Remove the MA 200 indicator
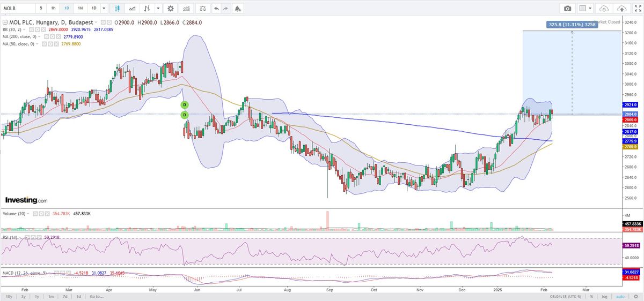644x301 pixels. (x=58, y=37)
